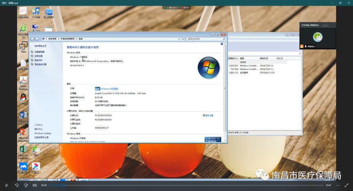
Task: Click the video progress slider handle
Action: click(x=63, y=185)
